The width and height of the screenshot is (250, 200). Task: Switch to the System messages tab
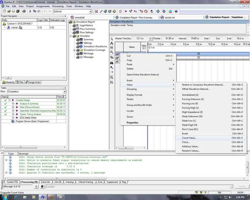point(12,182)
